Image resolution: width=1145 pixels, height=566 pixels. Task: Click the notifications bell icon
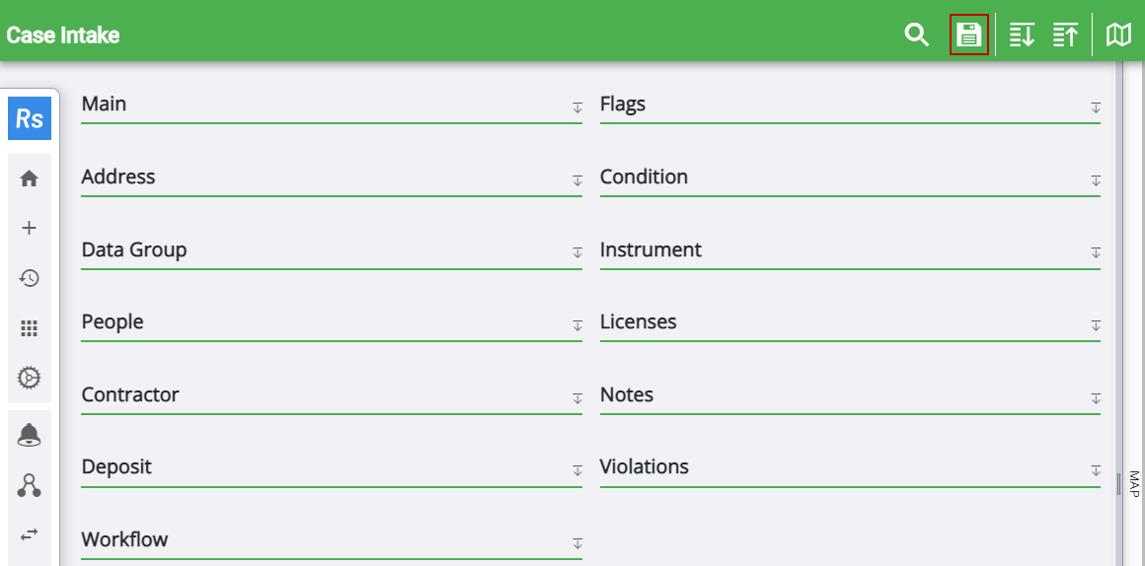30,435
